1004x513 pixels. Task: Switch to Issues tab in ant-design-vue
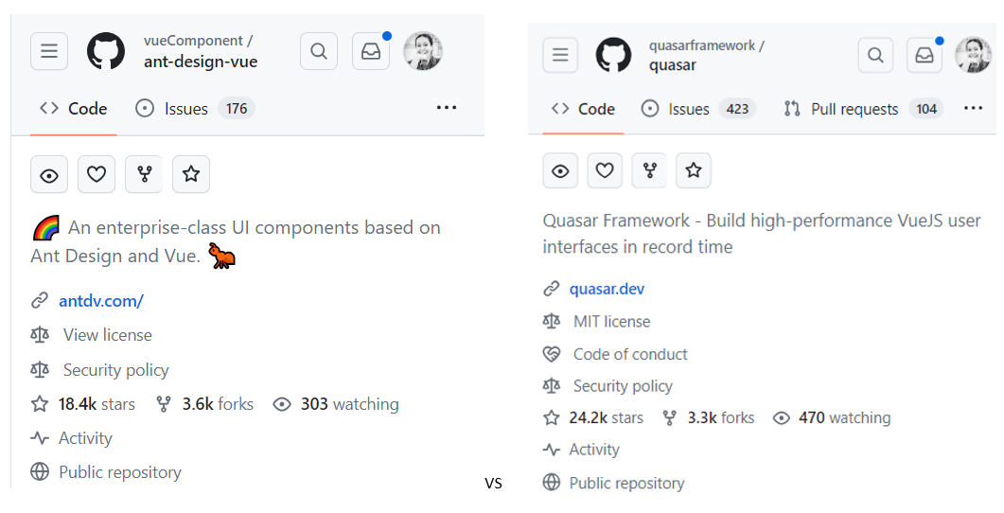185,109
